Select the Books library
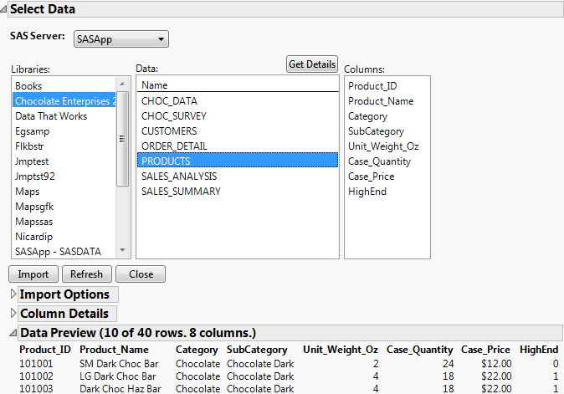 click(28, 86)
